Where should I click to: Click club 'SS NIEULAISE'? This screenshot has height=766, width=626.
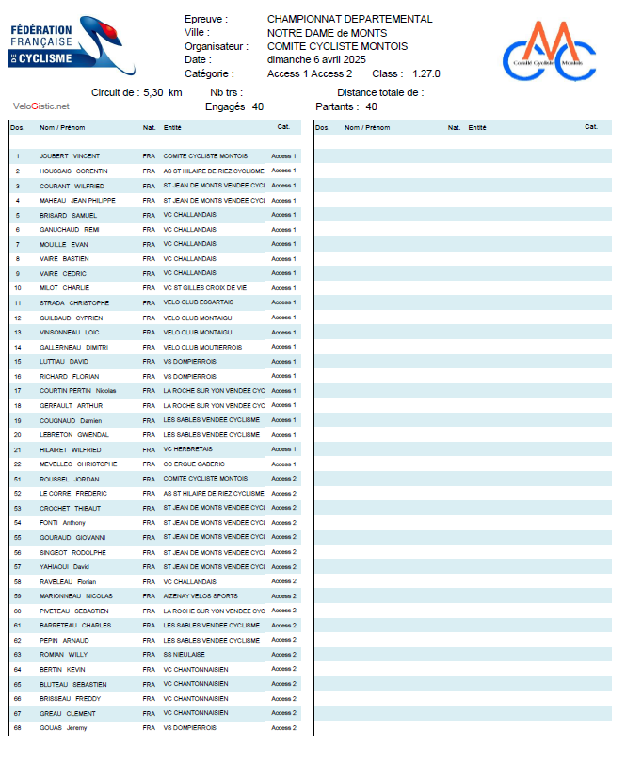click(x=184, y=655)
